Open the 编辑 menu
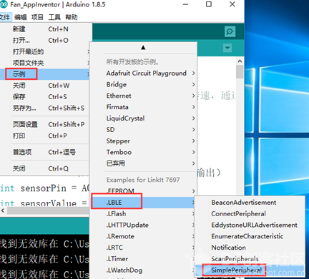 tap(21, 17)
